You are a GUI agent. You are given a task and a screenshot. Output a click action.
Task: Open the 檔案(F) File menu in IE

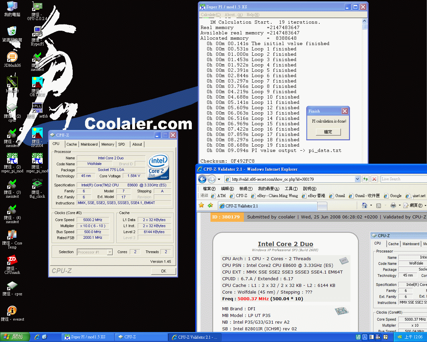click(209, 189)
